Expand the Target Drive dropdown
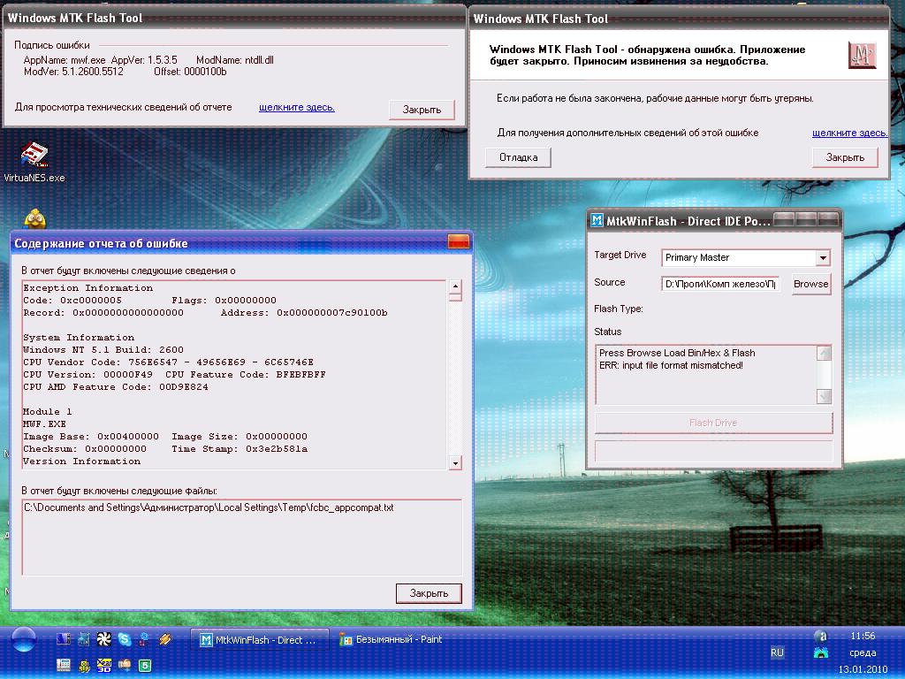The width and height of the screenshot is (905, 679). tap(823, 258)
